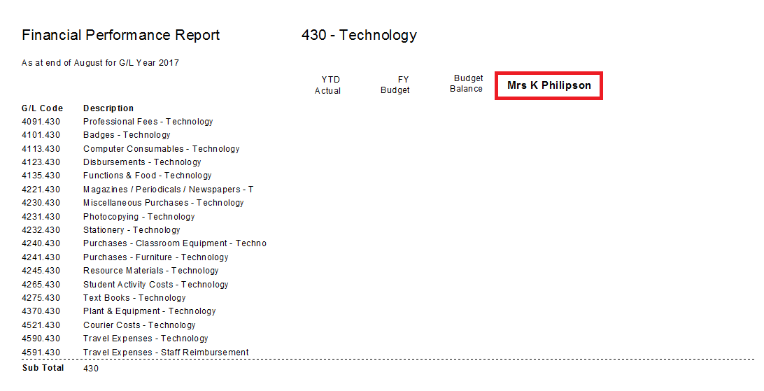Click Travel Expenses - Technology description
764x391 pixels.
coord(146,339)
